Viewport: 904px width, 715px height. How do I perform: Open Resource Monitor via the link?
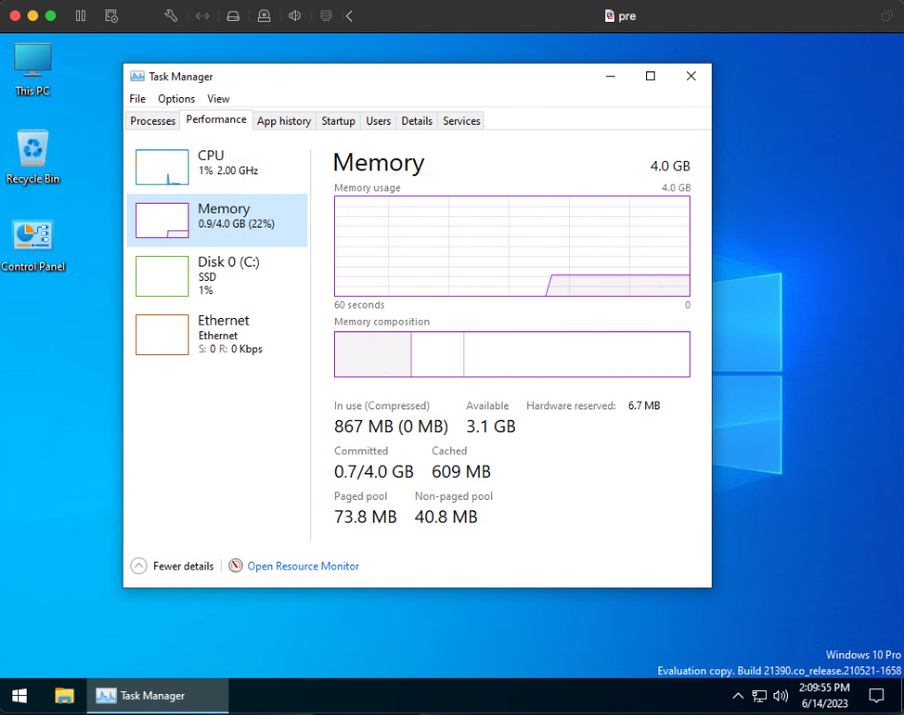303,566
